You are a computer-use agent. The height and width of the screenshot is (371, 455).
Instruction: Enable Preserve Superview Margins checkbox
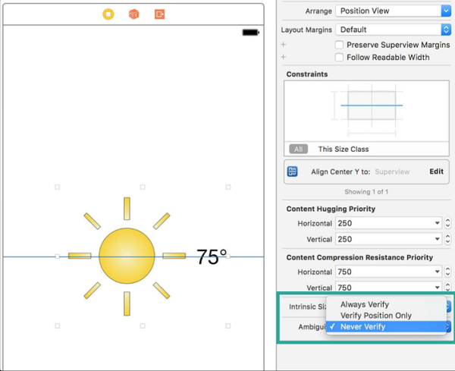tap(339, 45)
